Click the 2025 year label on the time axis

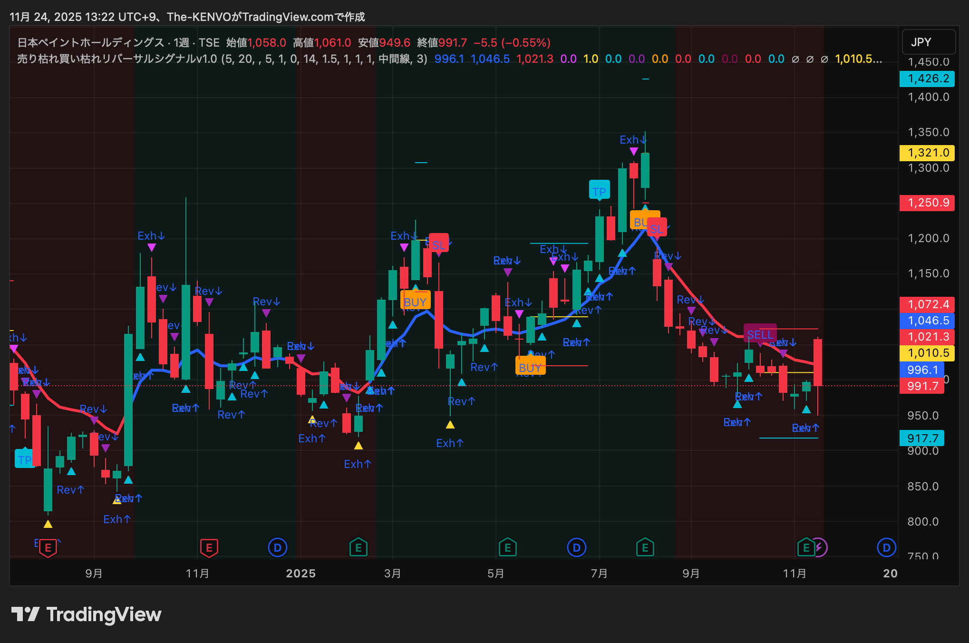click(x=300, y=573)
